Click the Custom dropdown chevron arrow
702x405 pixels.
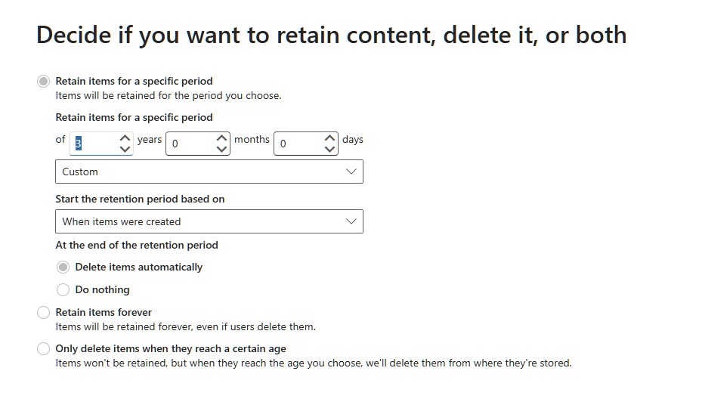[x=351, y=172]
